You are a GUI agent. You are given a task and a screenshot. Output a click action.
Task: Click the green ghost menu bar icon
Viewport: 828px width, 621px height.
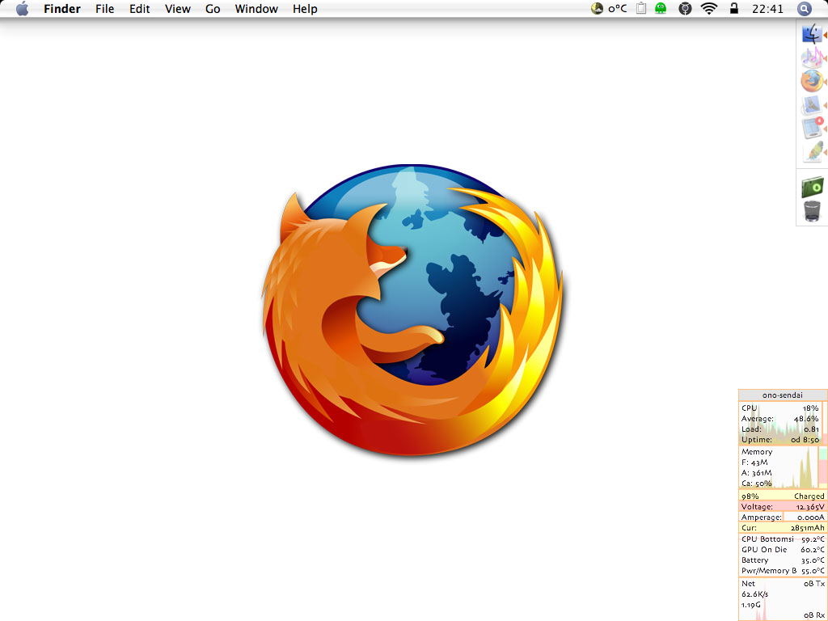(661, 8)
